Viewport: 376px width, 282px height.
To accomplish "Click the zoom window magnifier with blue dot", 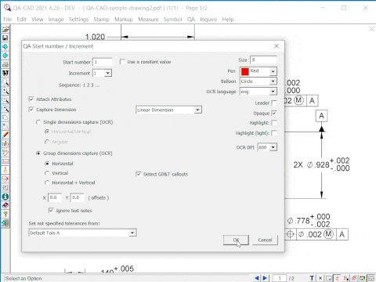I will click(5, 108).
